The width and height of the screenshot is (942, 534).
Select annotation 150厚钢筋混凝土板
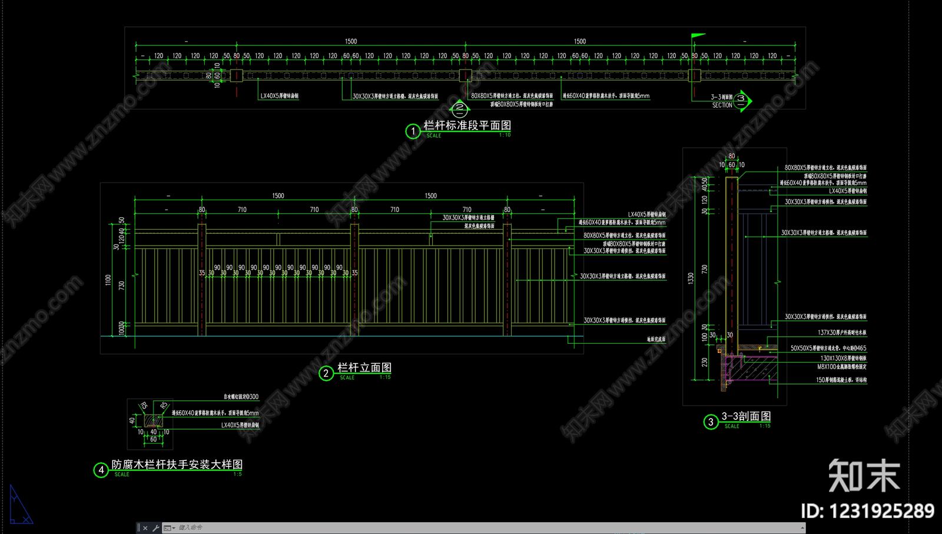tap(841, 380)
